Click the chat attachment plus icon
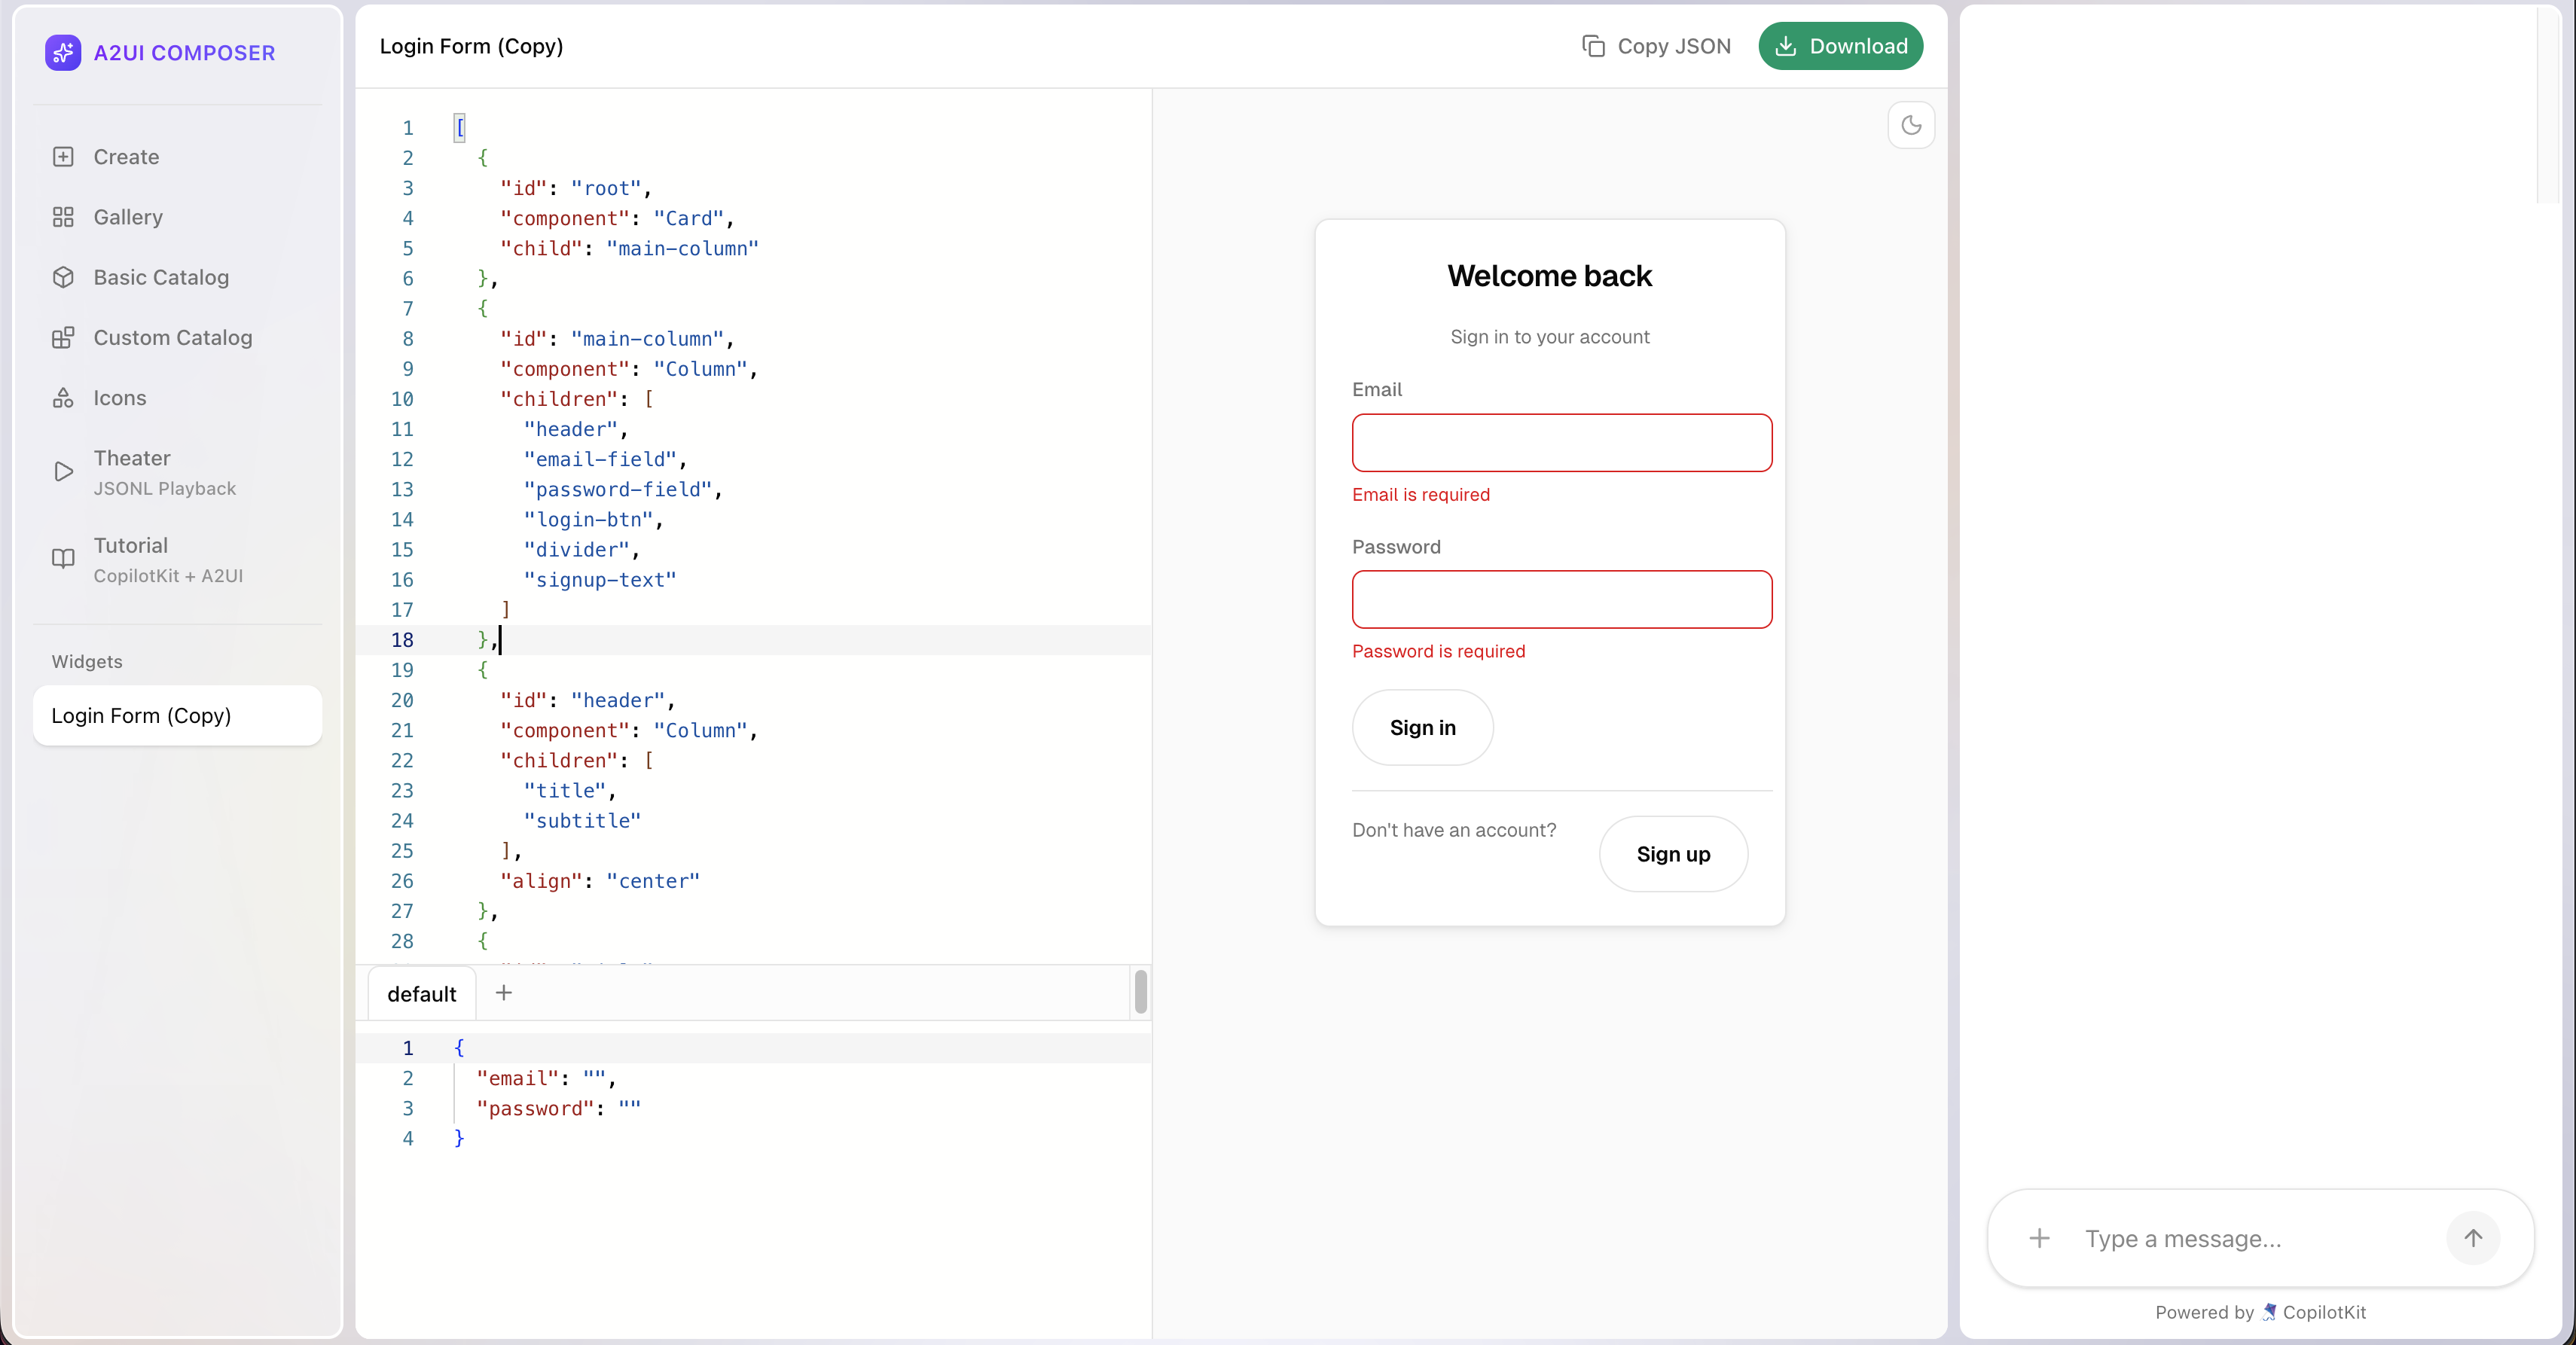This screenshot has height=1345, width=2576. [x=2039, y=1238]
